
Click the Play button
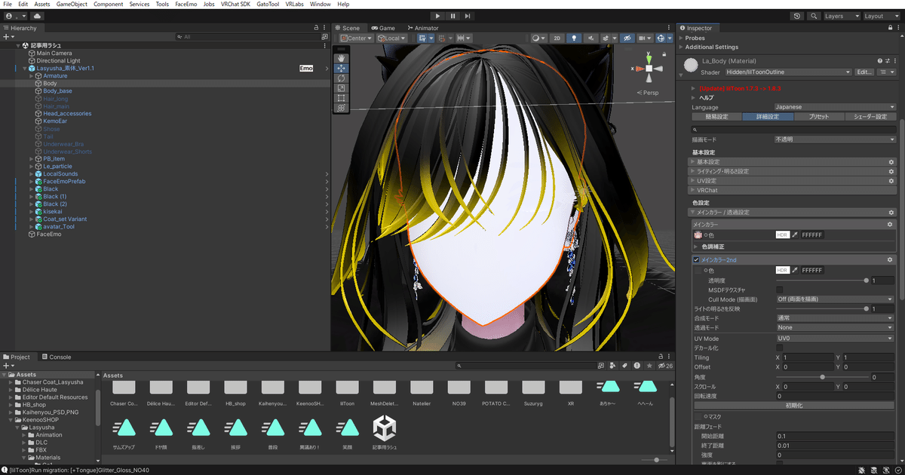pyautogui.click(x=438, y=16)
